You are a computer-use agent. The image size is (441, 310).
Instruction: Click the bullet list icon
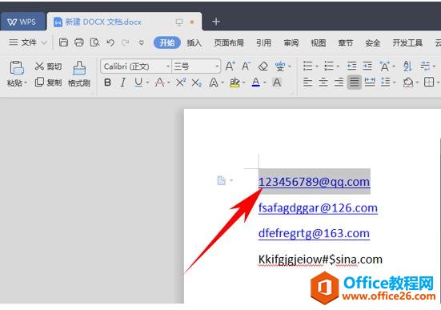point(308,66)
